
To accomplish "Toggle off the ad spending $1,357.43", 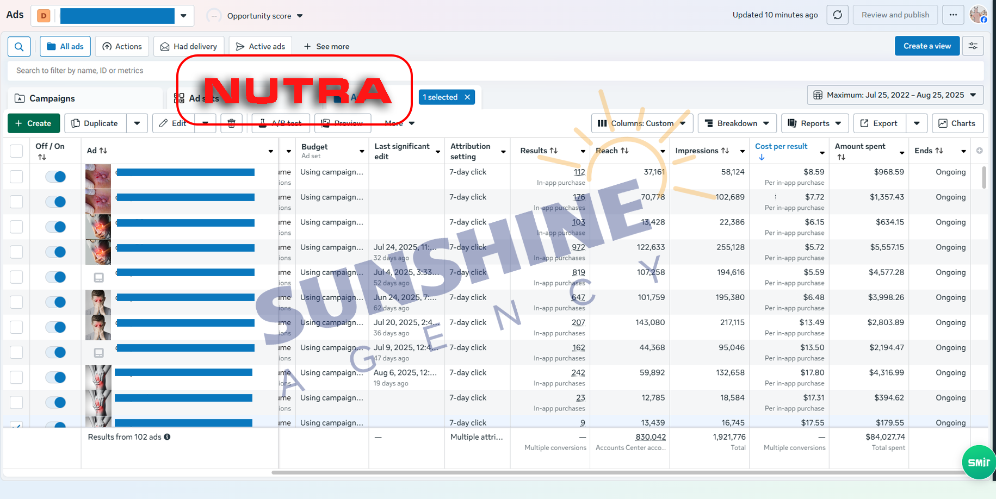I will pos(55,202).
